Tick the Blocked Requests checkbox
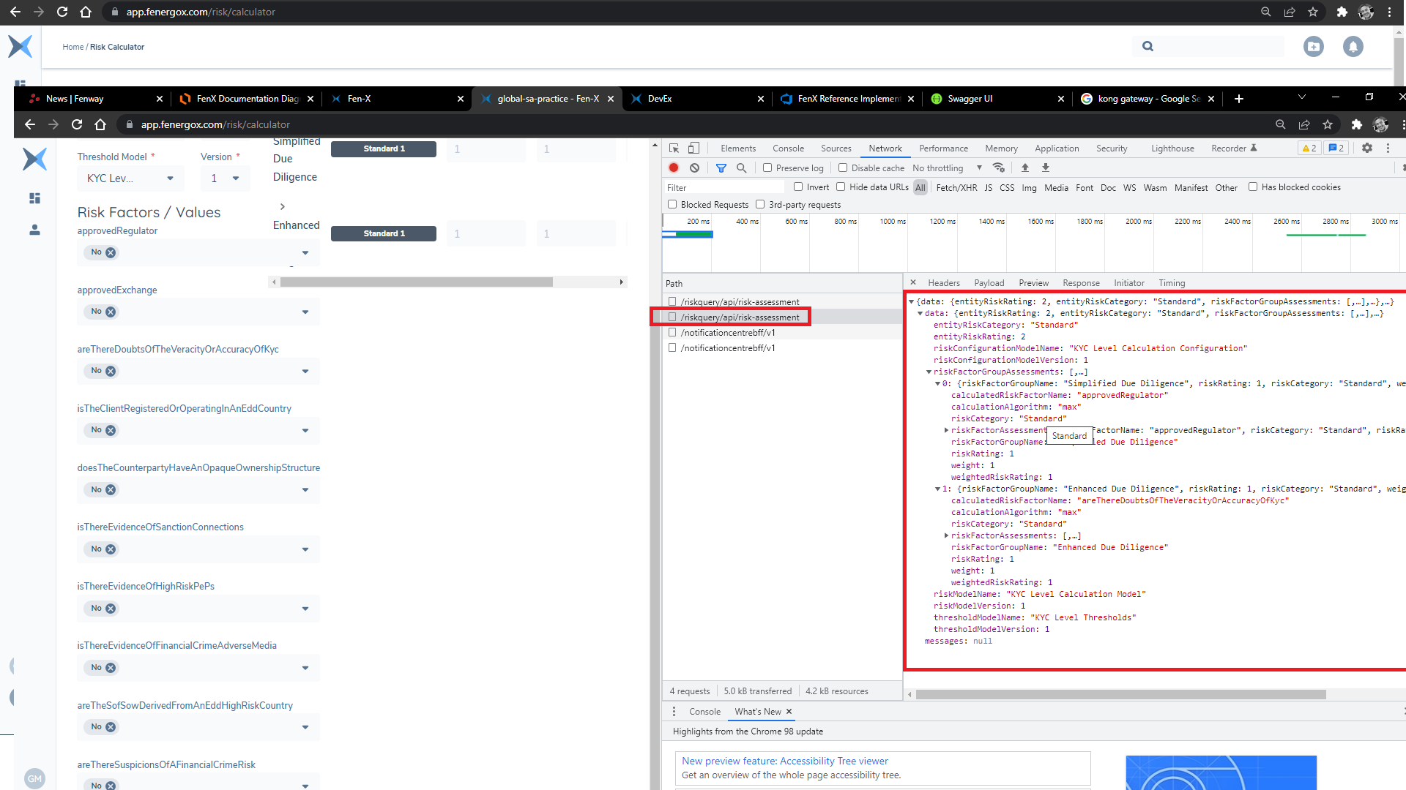 coord(672,205)
